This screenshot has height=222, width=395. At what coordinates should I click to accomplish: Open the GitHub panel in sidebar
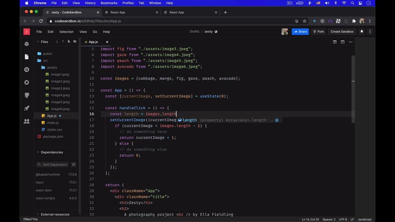pyautogui.click(x=27, y=95)
